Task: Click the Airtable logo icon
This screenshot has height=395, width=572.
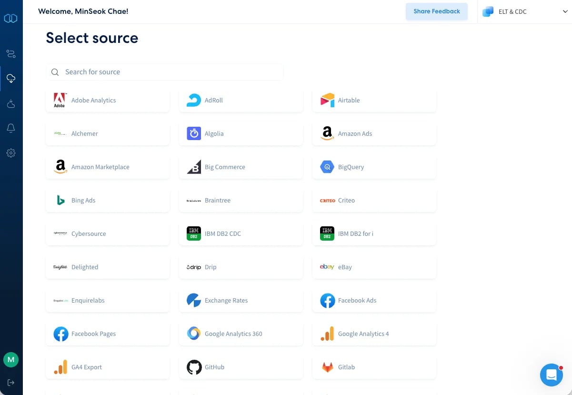Action: click(327, 100)
